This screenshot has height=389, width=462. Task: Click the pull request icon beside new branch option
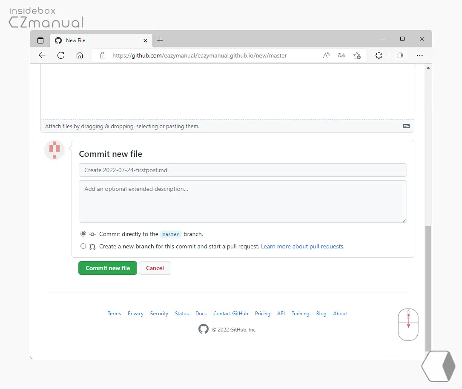pos(92,247)
